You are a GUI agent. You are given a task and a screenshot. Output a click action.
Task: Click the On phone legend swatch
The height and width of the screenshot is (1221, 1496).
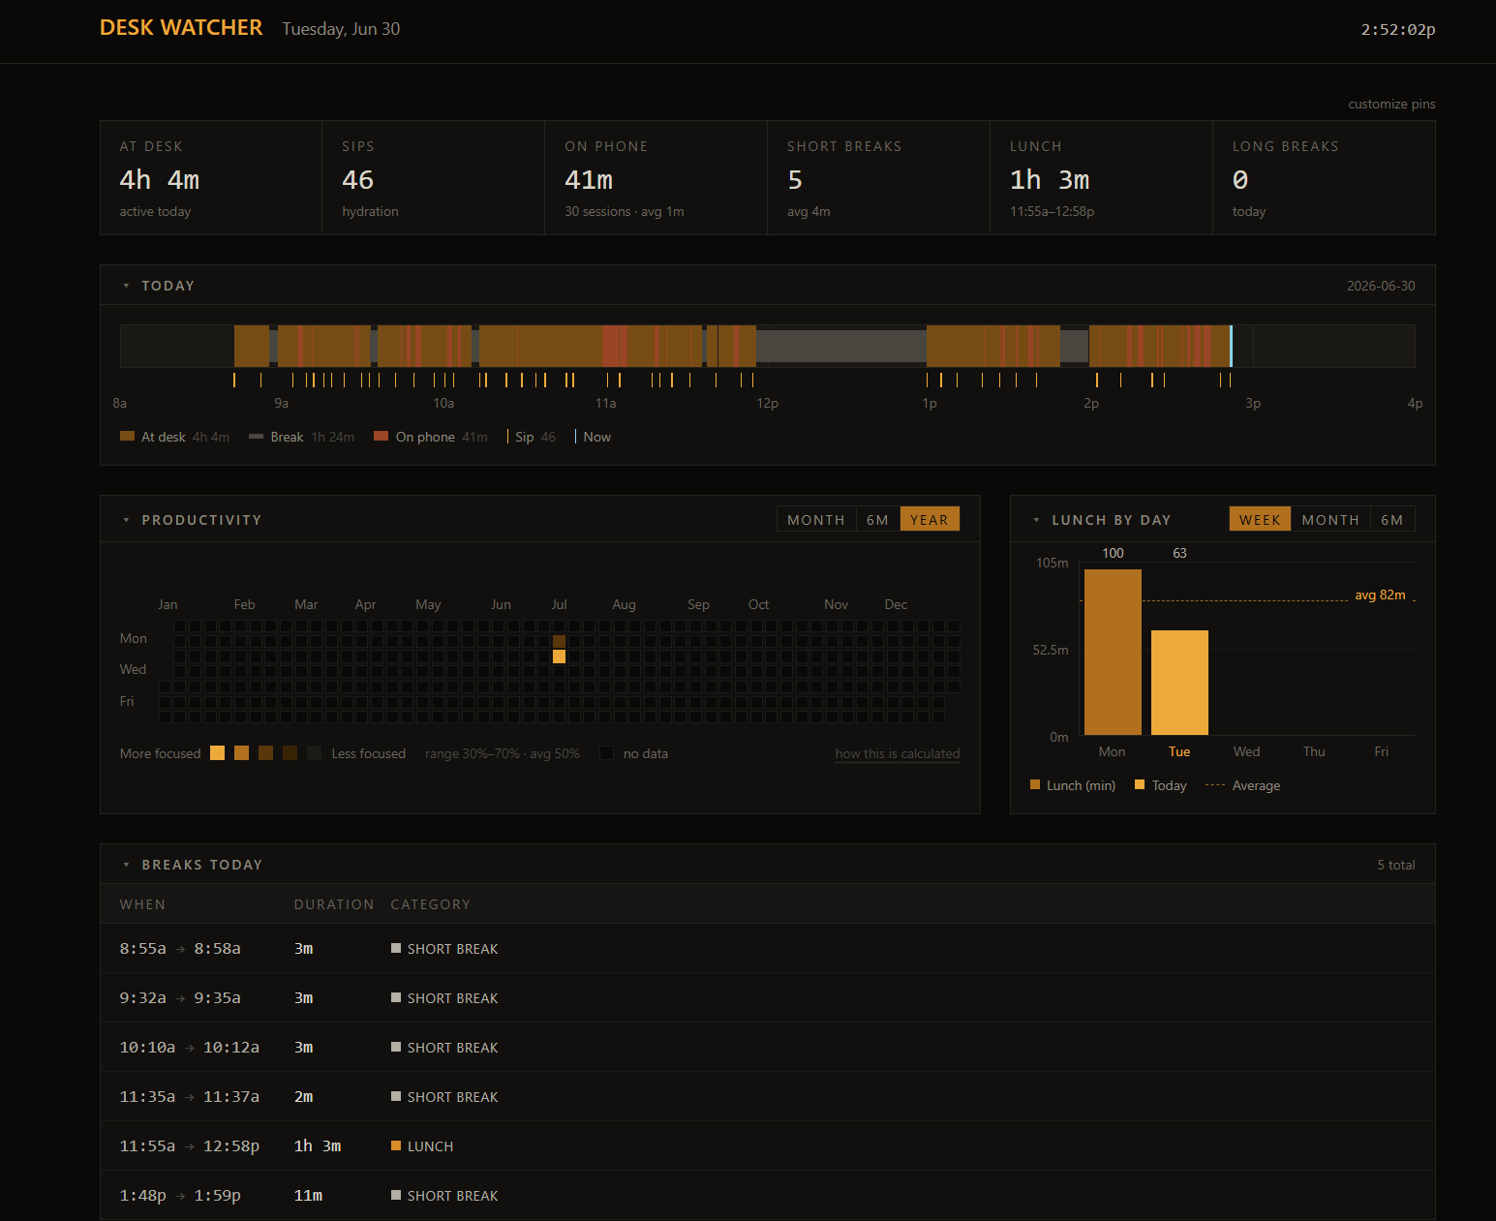tap(381, 436)
